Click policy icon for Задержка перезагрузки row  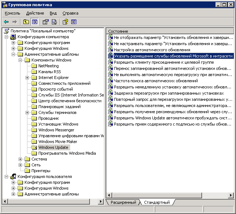point(110,93)
